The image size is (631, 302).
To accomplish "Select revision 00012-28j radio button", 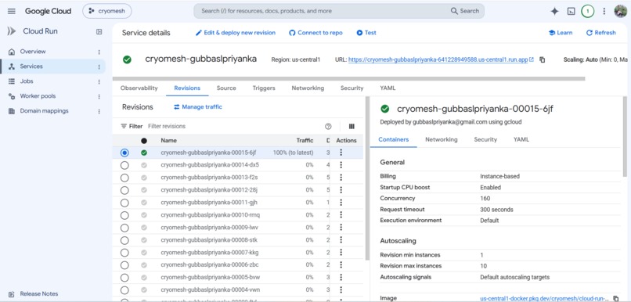I will tap(124, 190).
